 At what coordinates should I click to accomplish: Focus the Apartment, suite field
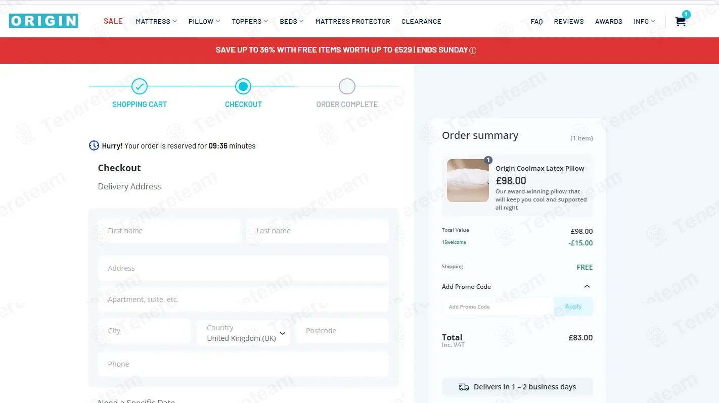coord(243,299)
